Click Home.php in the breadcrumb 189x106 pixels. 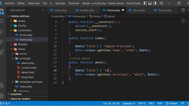79,16
